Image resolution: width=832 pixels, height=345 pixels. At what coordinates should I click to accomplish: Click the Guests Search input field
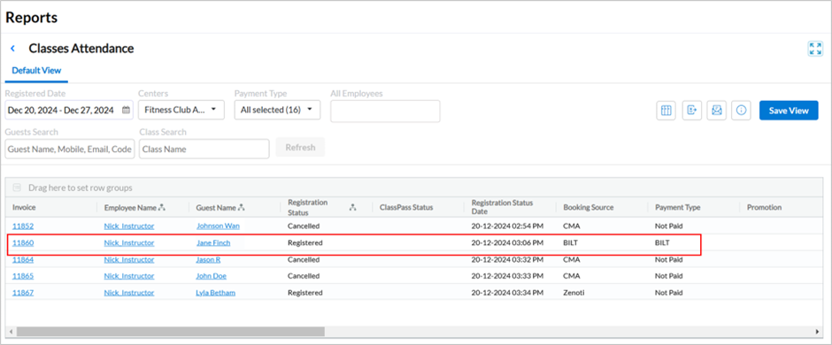click(x=70, y=149)
